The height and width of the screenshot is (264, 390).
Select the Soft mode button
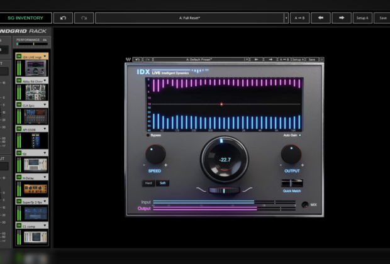point(162,184)
